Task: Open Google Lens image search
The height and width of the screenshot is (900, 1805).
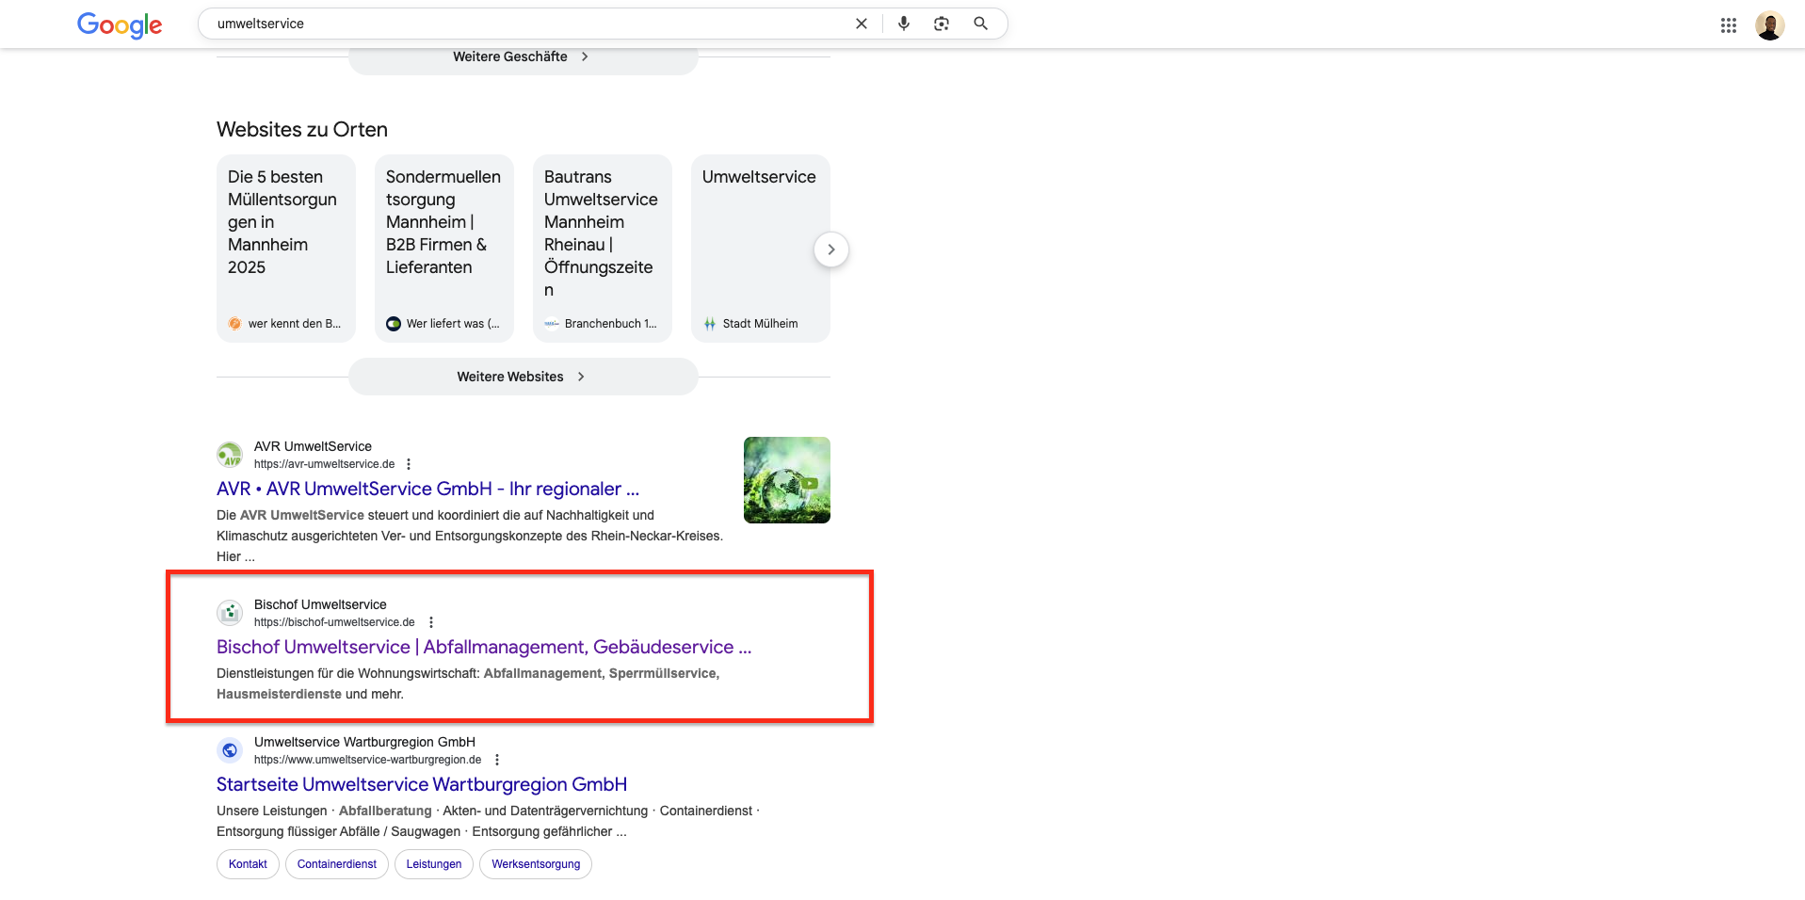Action: pyautogui.click(x=942, y=24)
